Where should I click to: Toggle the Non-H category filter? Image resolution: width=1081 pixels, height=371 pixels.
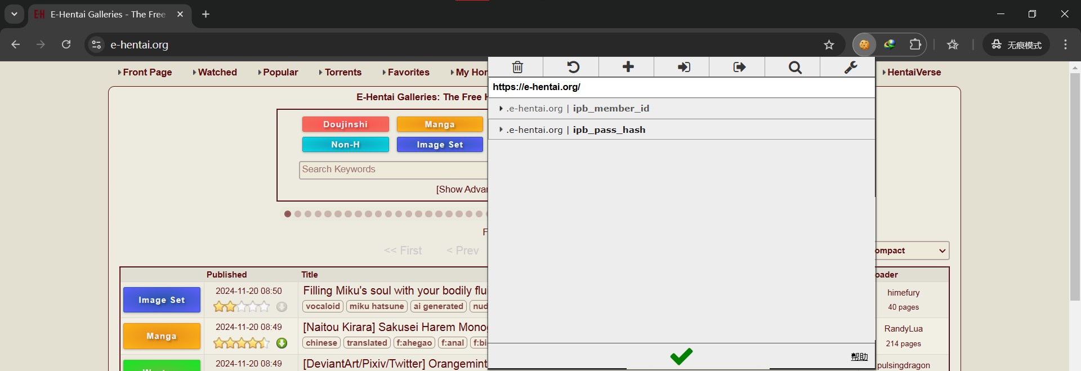[x=345, y=145]
